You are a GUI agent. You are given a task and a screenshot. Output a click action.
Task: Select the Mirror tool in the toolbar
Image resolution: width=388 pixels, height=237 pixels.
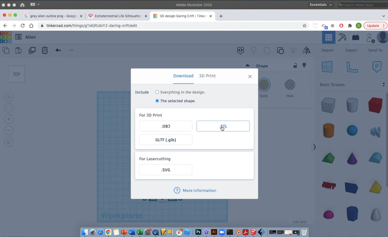306,50
